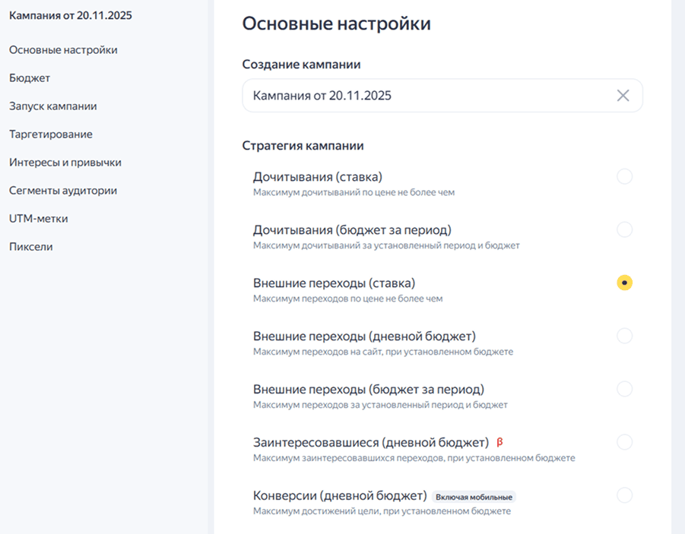Screen dimensions: 685x534
Task: Choose the Дочитывания (бюджет за период) strategy
Action: click(x=625, y=229)
